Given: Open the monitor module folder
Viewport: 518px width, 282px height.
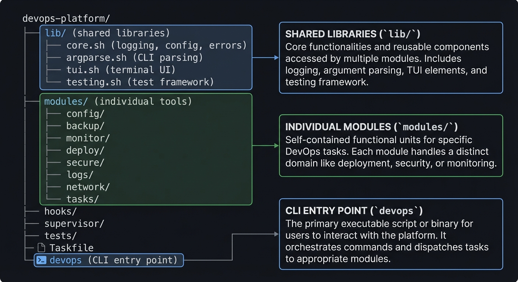Looking at the screenshot, I should click(88, 138).
